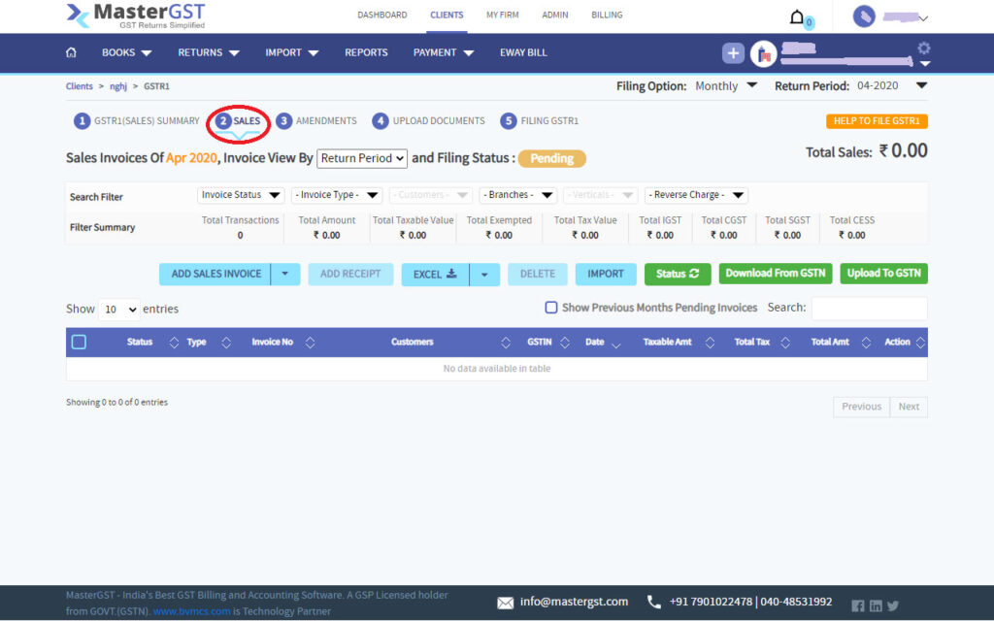Click the user profile avatar icon
This screenshot has height=621, width=994.
tap(863, 16)
